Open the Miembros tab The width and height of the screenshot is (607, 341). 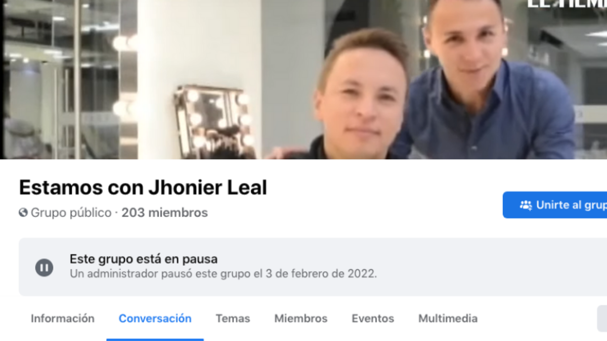(301, 318)
